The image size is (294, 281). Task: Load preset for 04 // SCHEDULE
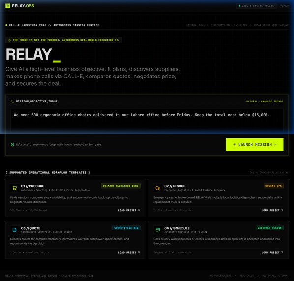point(272,252)
